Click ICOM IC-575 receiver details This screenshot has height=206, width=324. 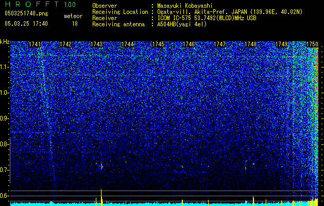click(207, 18)
